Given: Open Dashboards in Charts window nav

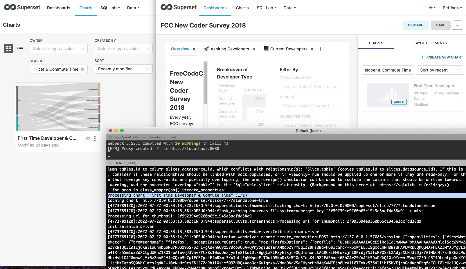Looking at the screenshot, I should [59, 8].
